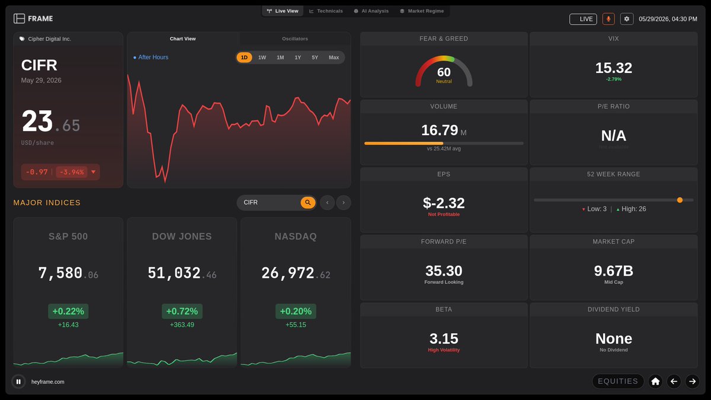Click the -3.94% change badge
This screenshot has width=711, height=400.
click(71, 172)
